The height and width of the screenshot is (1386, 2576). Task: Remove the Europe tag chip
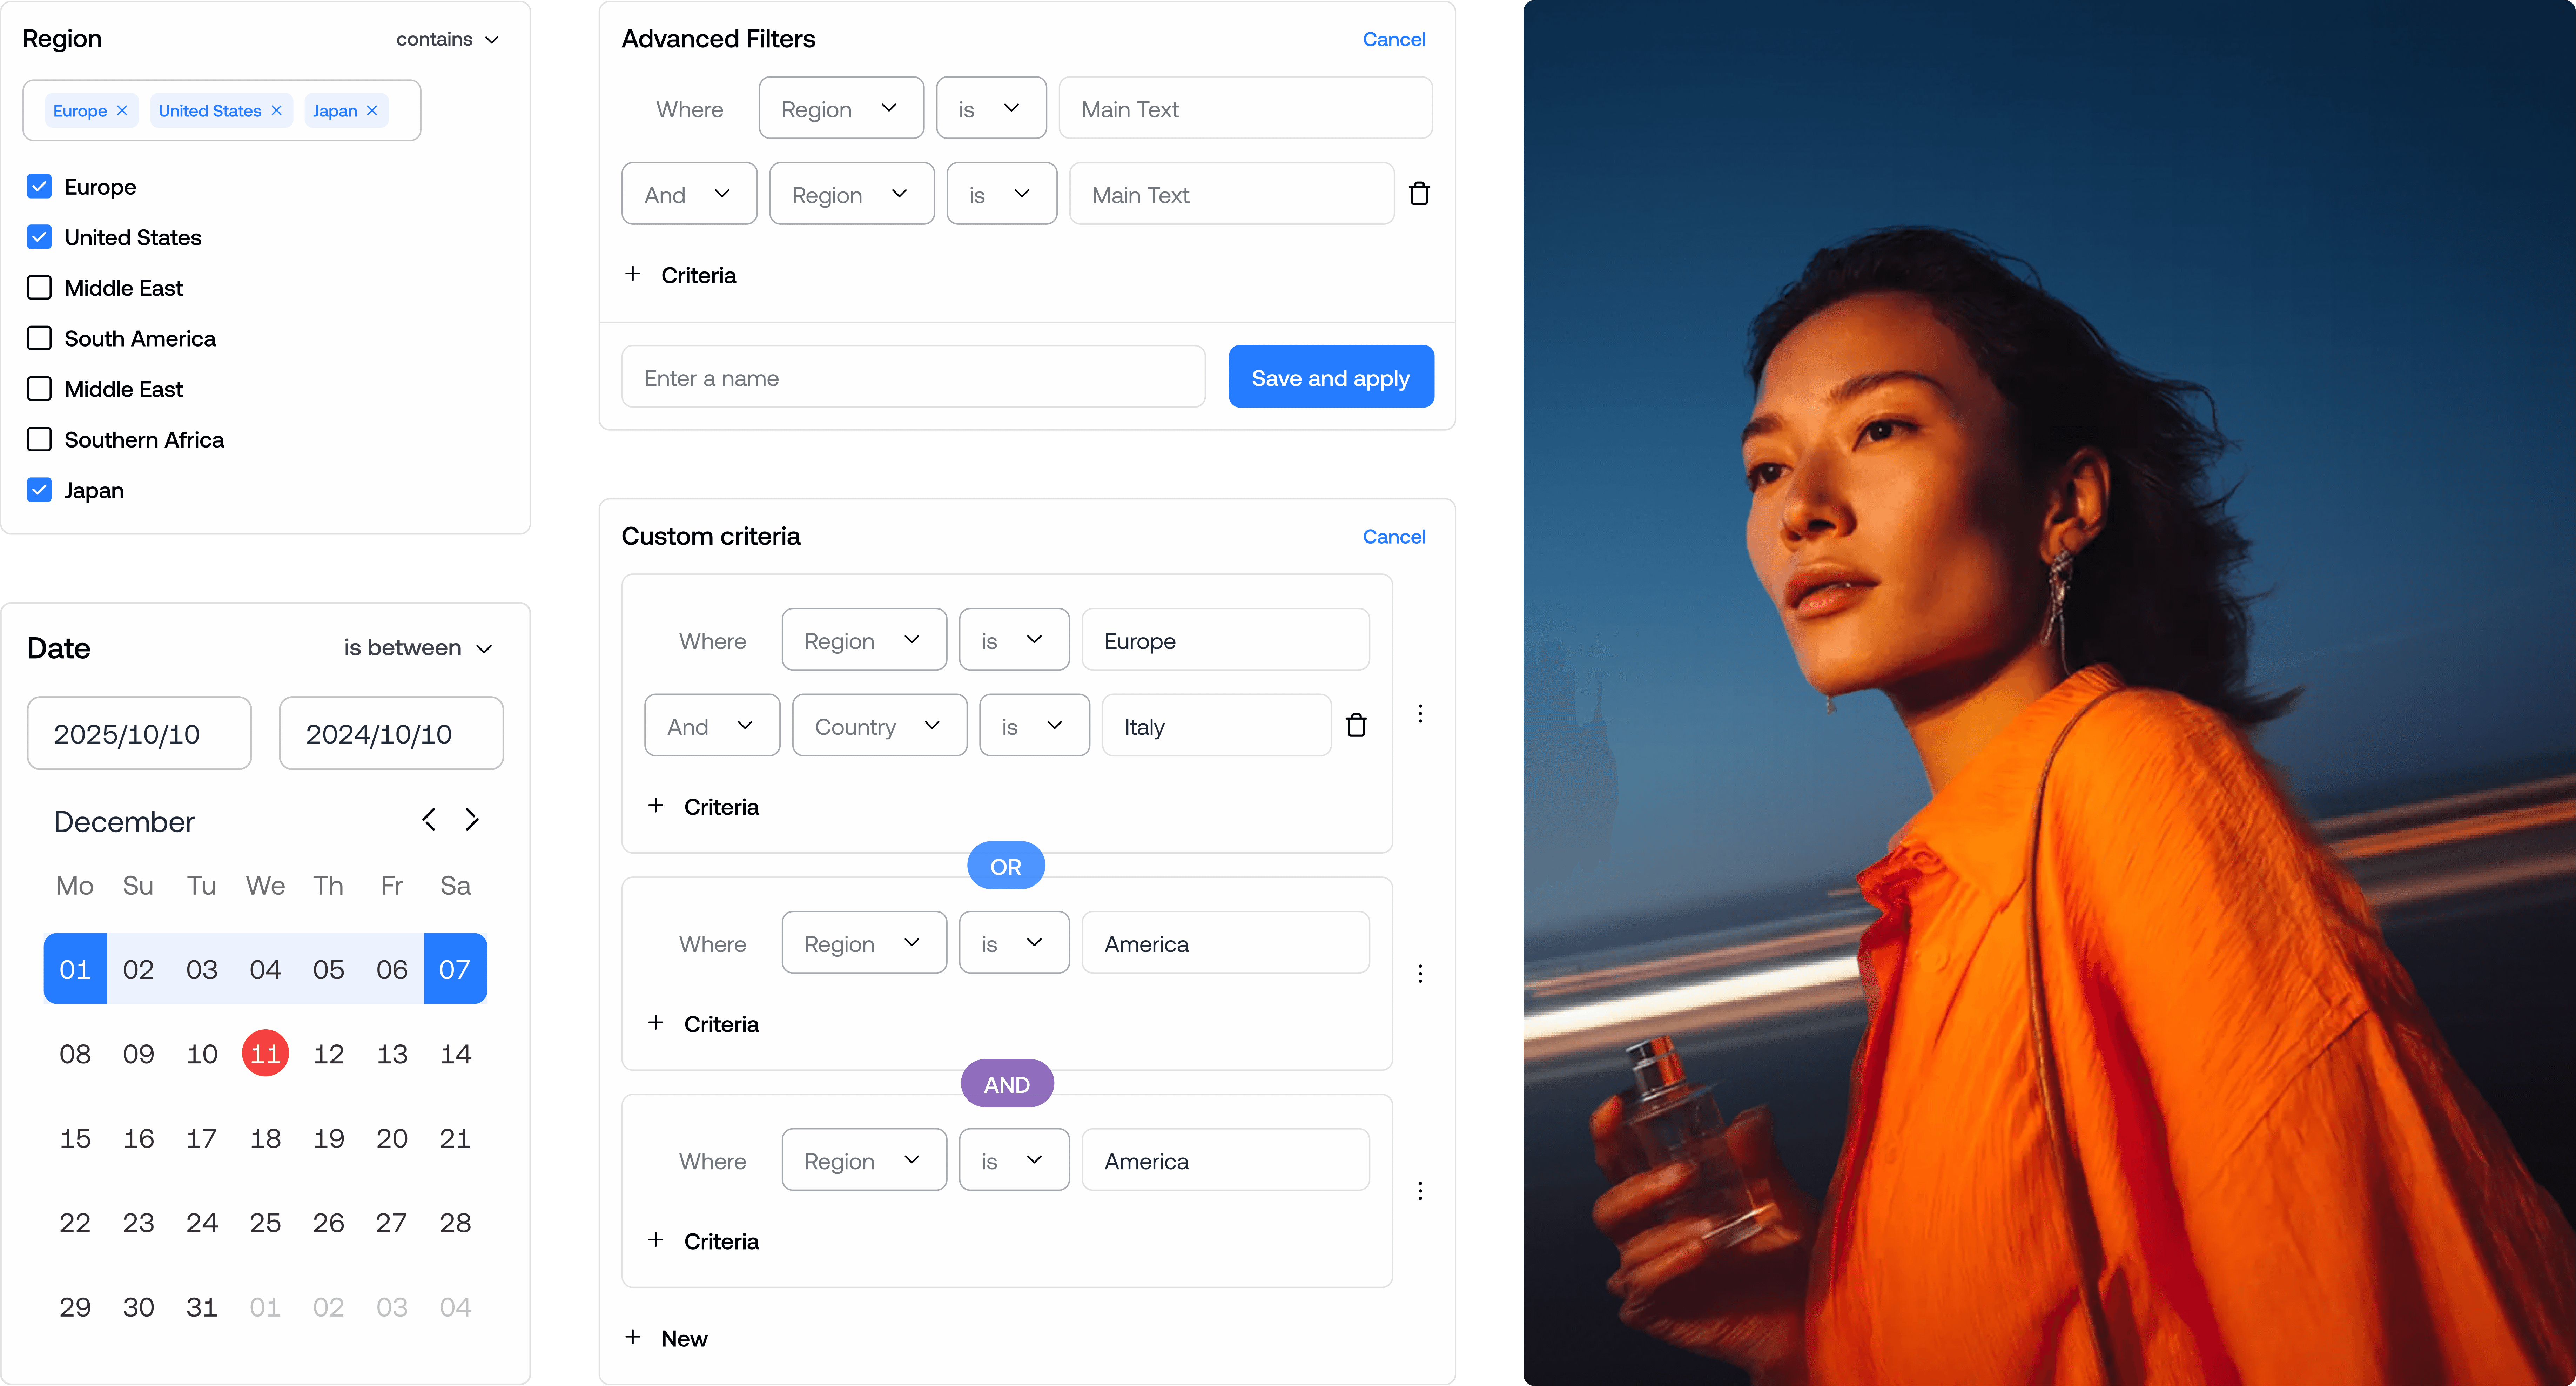coord(122,110)
